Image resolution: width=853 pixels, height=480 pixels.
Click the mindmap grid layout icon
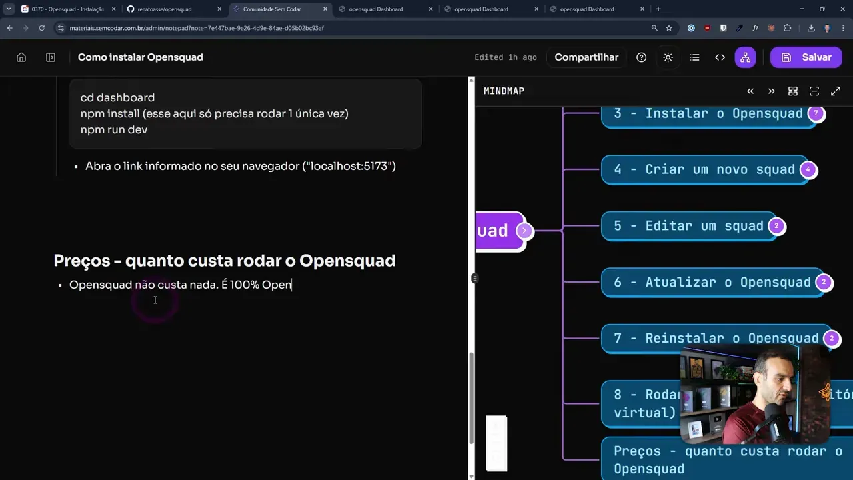pos(793,91)
